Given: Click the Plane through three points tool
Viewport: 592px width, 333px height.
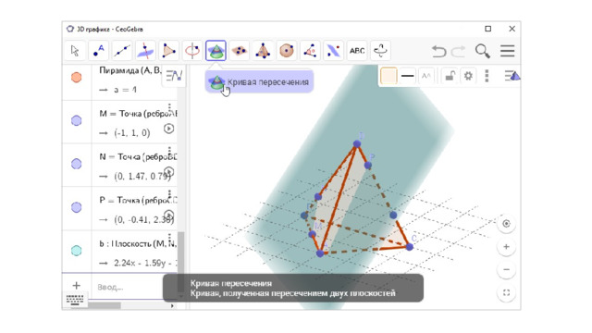Looking at the screenshot, I should (x=240, y=51).
